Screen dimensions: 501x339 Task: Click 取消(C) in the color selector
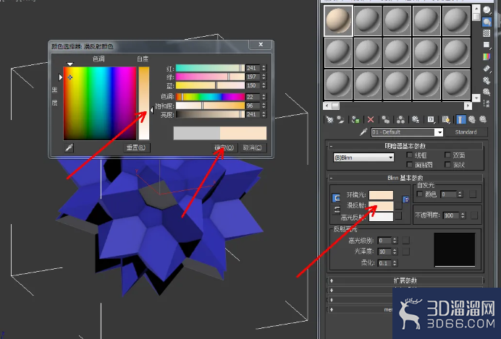[x=253, y=147]
